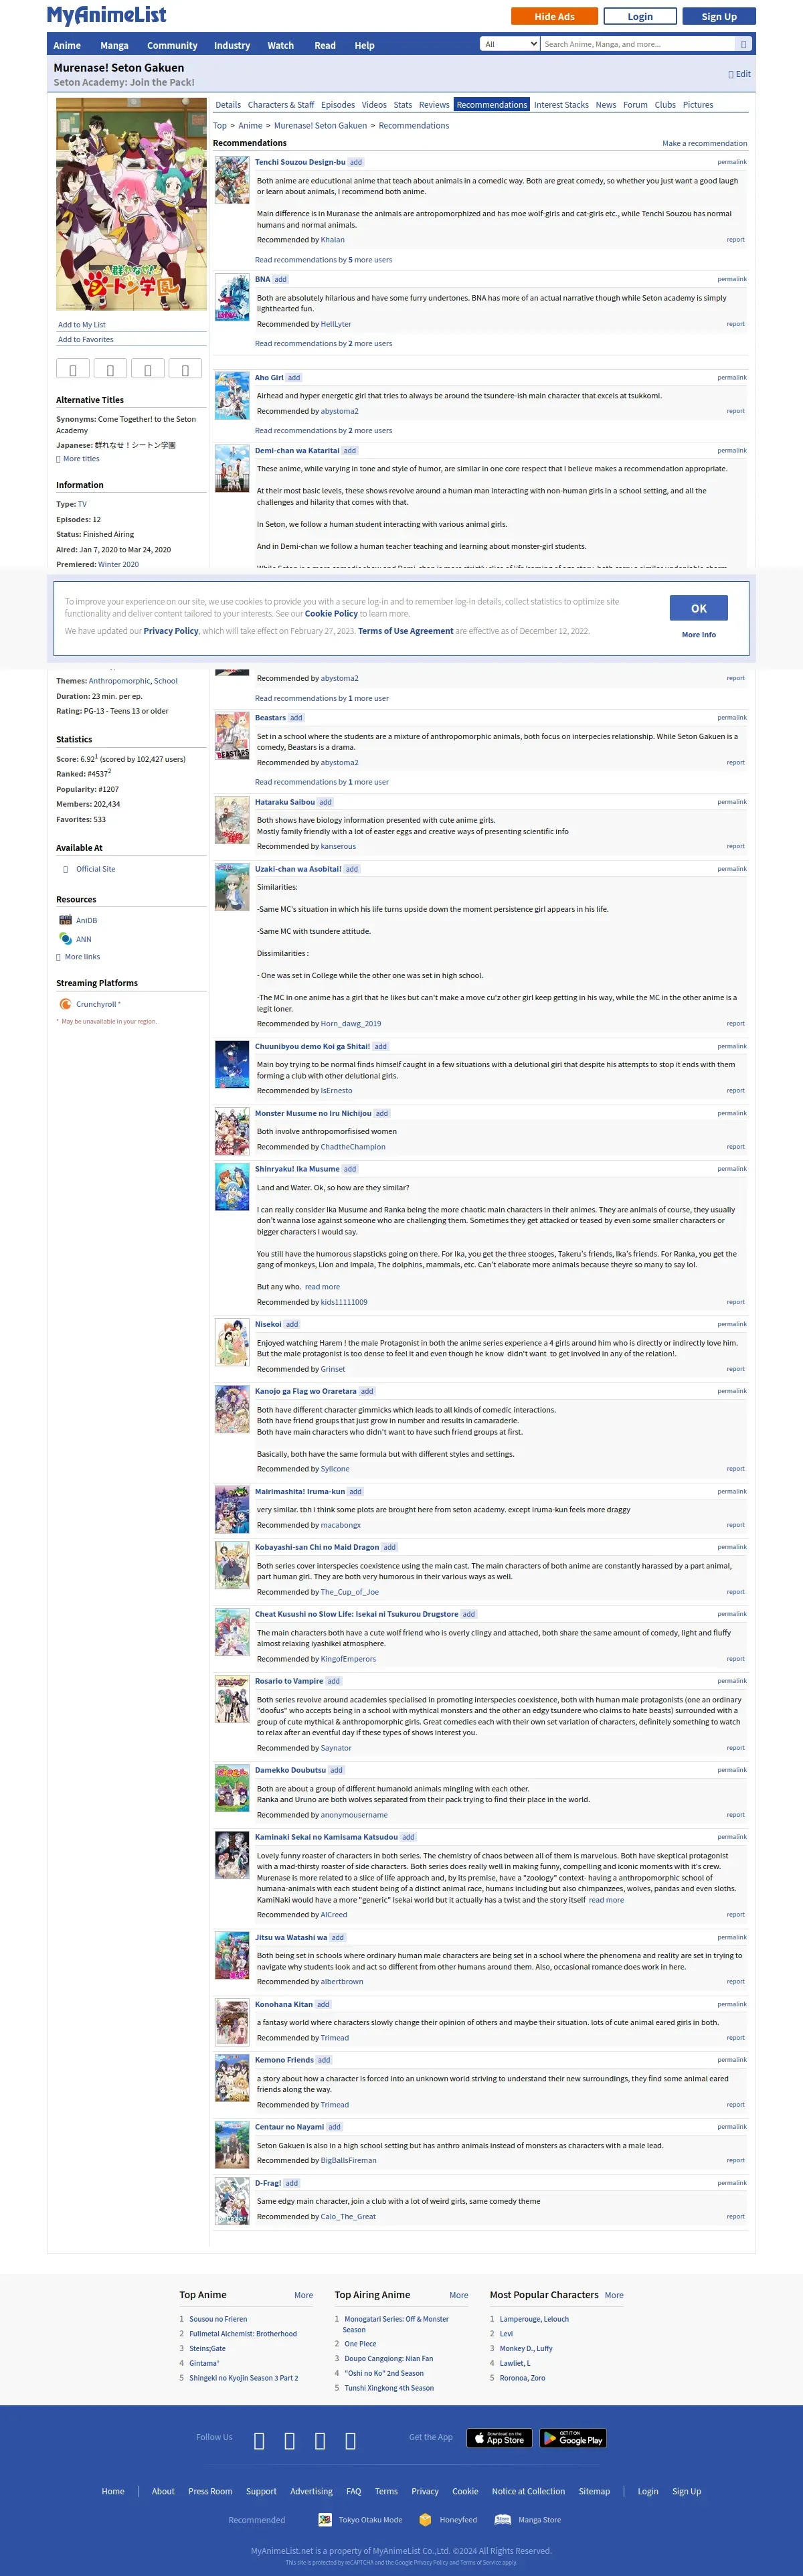Switch to the Details tab
This screenshot has width=803, height=2576.
pos(228,105)
